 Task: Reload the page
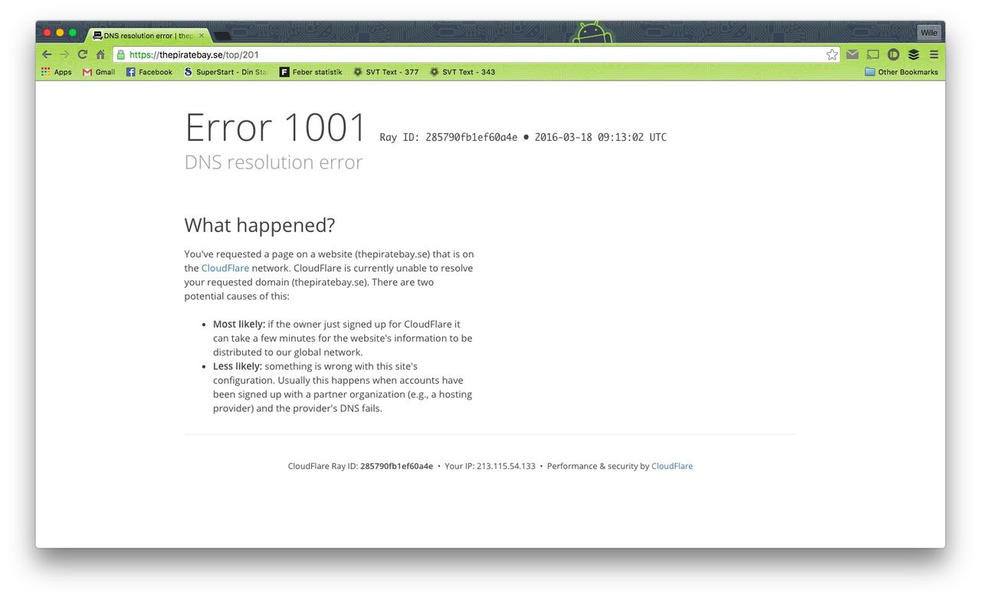[83, 54]
